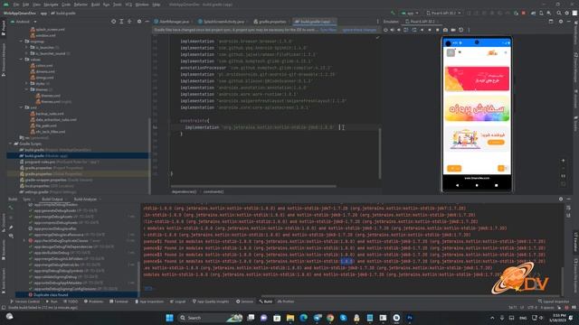Open the File menu
579x325 pixels.
tap(16, 5)
